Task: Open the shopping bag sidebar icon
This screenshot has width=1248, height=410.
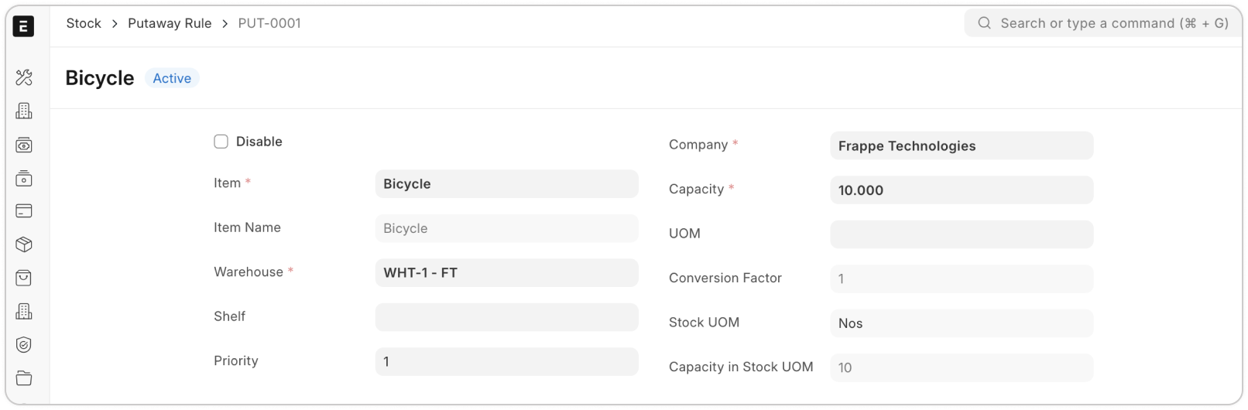Action: (x=24, y=278)
